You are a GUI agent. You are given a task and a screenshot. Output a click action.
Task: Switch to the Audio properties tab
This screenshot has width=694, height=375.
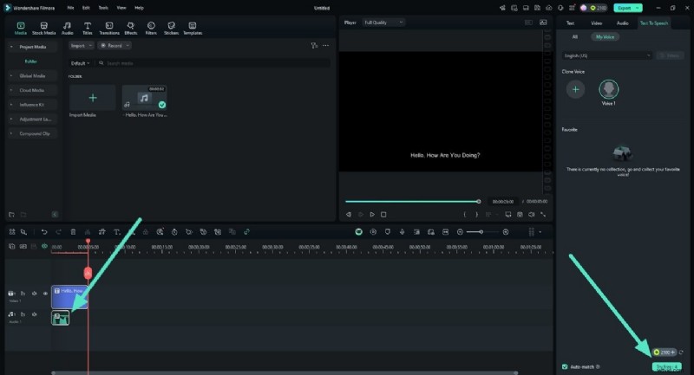click(x=622, y=23)
